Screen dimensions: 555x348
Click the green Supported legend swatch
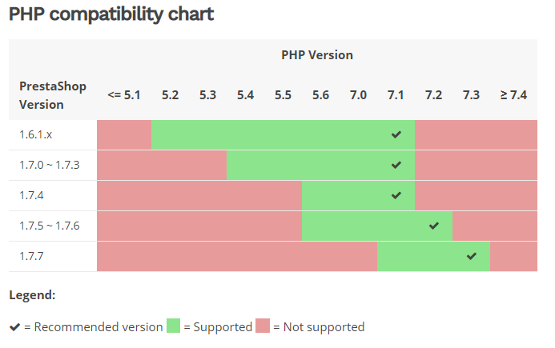[x=173, y=326]
